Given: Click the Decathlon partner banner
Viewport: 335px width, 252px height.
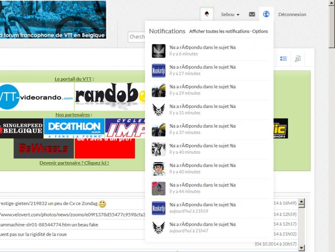Looking at the screenshot, I should pyautogui.click(x=74, y=129).
